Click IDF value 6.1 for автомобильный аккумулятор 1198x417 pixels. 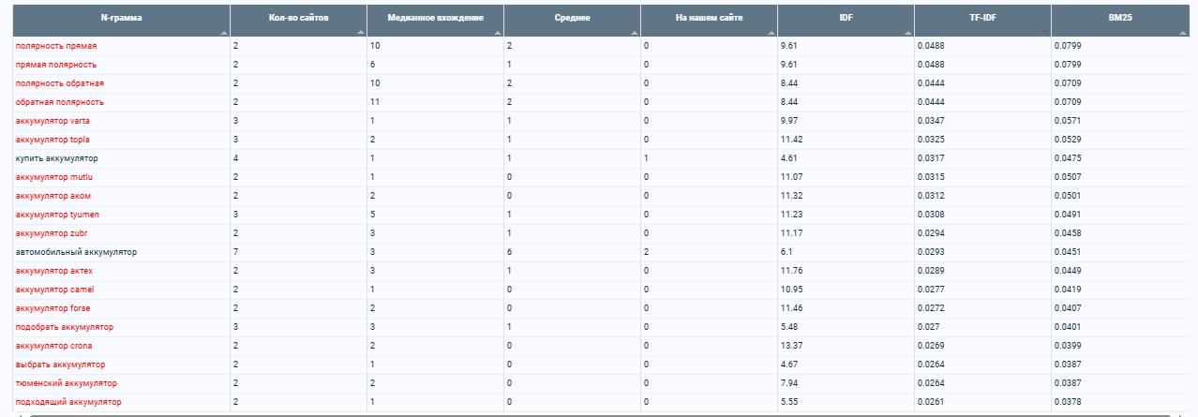[x=785, y=252]
